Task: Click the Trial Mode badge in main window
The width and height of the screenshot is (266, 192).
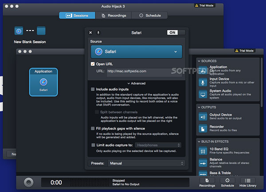Action: point(204,6)
